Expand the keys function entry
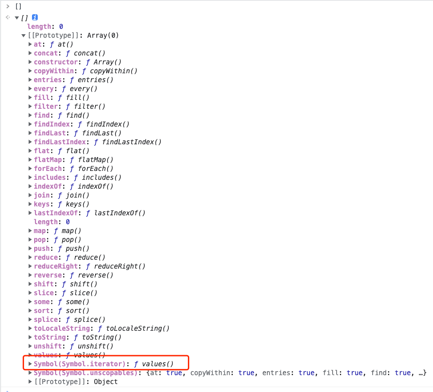This screenshot has height=392, width=433. pos(30,204)
